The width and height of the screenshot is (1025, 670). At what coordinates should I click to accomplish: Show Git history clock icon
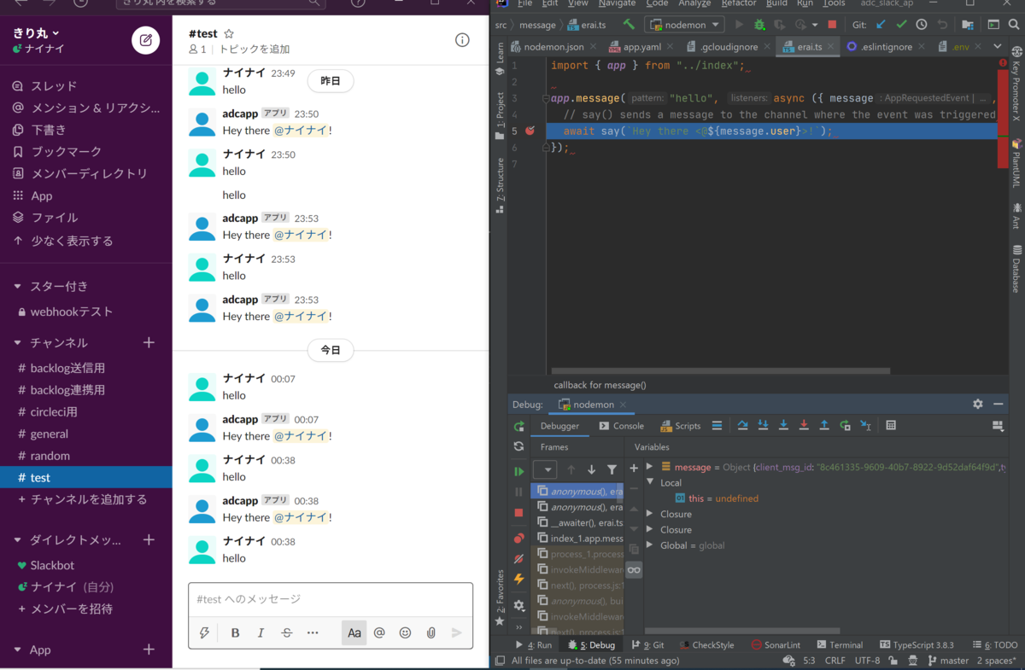pos(922,25)
